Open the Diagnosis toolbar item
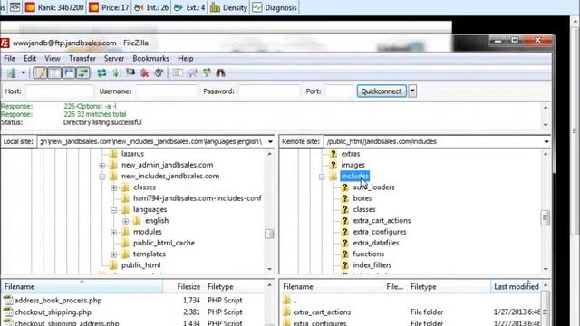Image resolution: width=580 pixels, height=326 pixels. point(275,7)
